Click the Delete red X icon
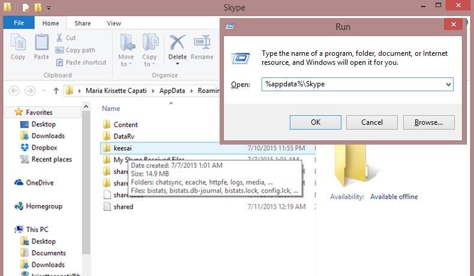 177,43
